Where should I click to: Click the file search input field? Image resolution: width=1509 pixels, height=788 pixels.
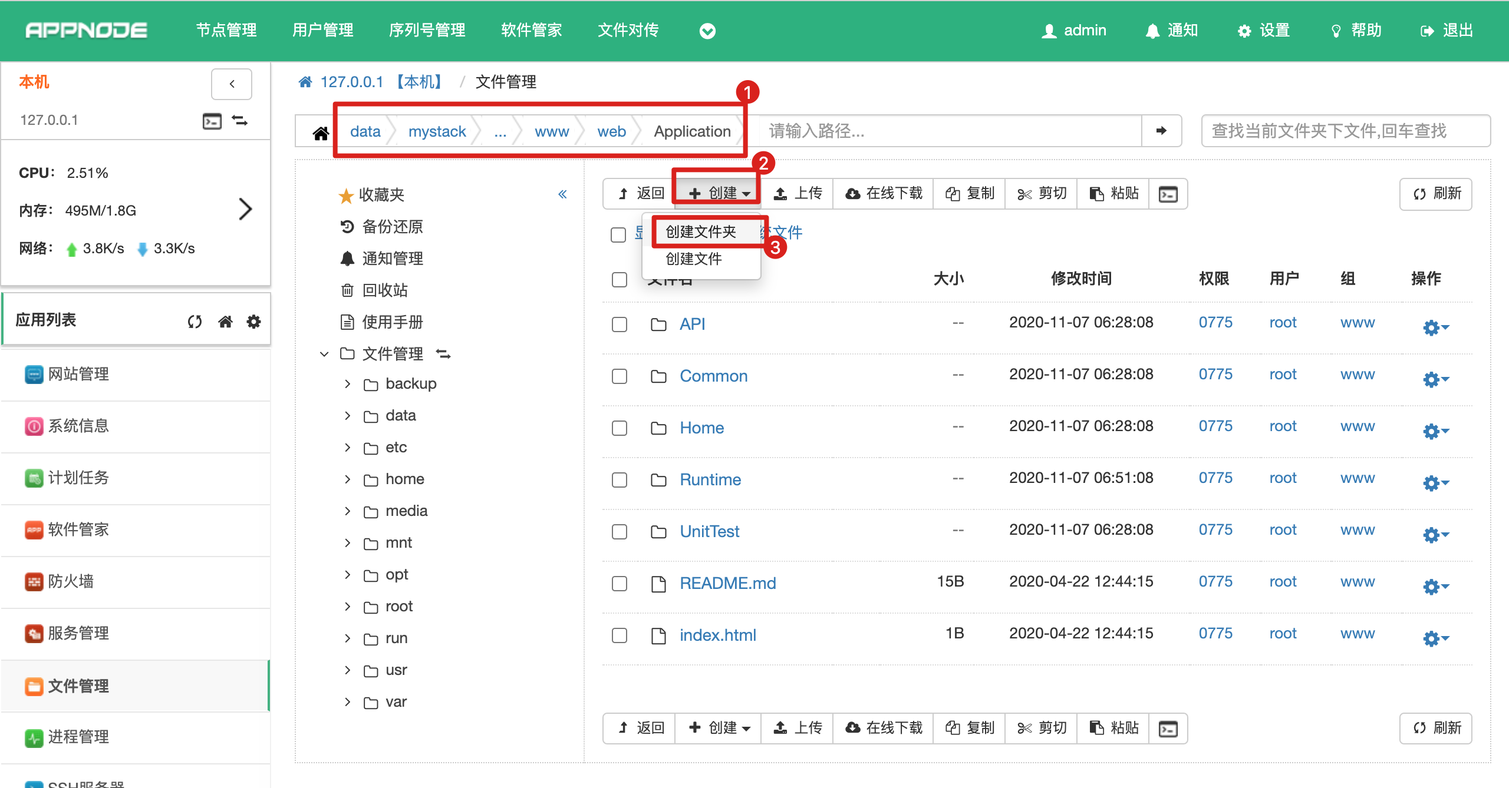coord(1345,131)
